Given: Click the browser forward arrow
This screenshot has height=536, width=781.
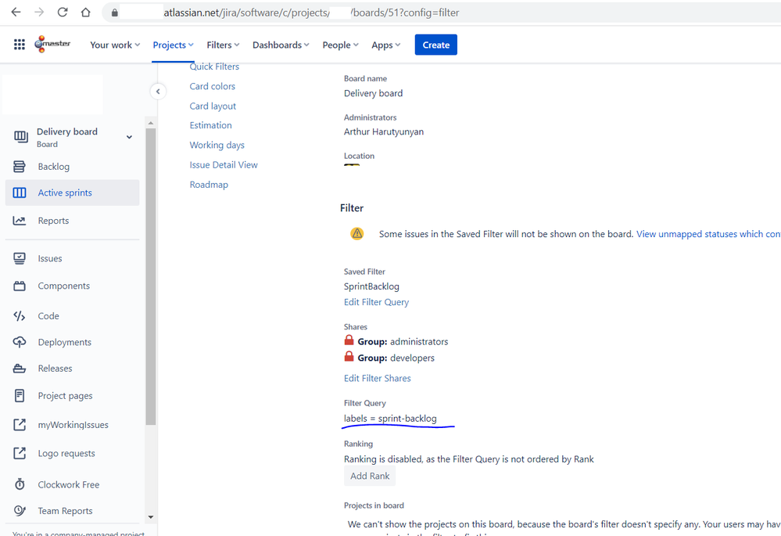Looking at the screenshot, I should tap(39, 13).
